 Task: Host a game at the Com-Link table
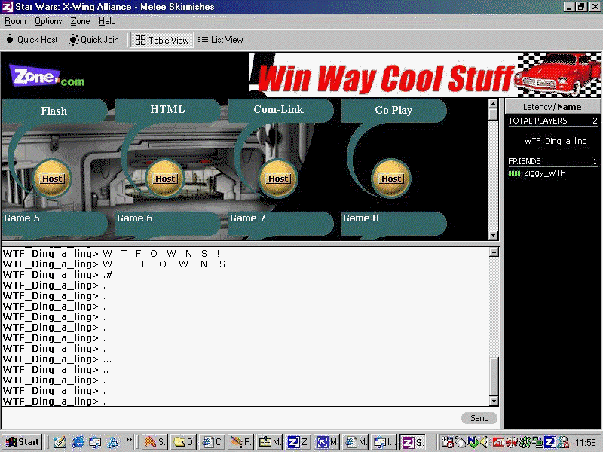[278, 179]
